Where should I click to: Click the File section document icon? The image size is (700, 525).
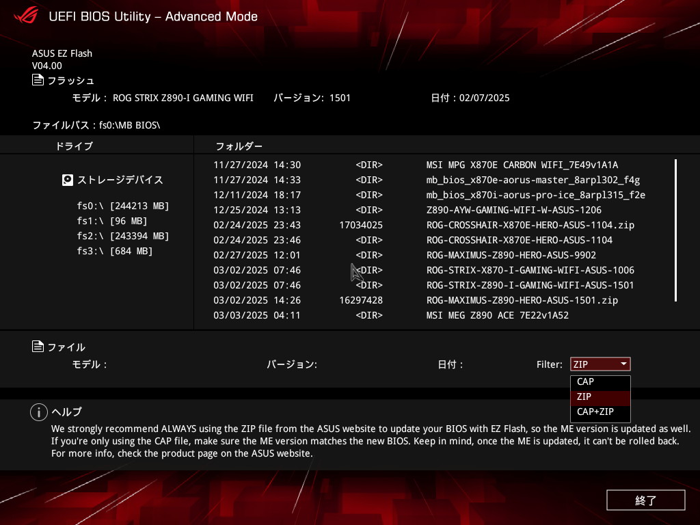pos(38,347)
